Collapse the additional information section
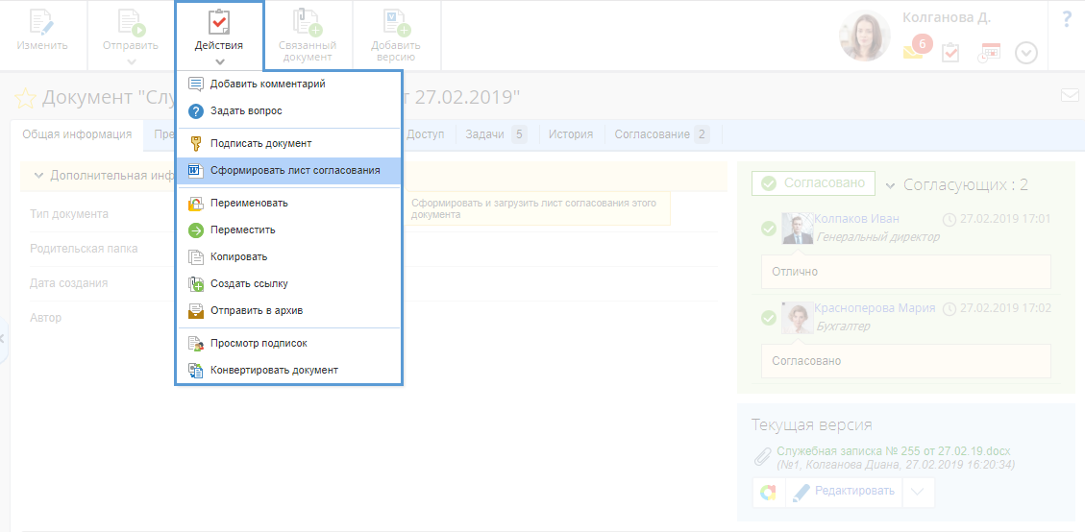Screen dimensions: 1085x532 pos(38,176)
